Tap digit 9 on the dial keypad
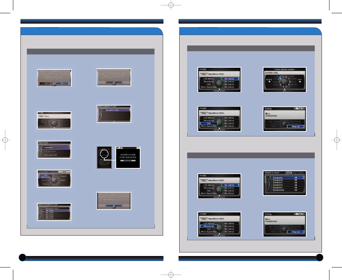This screenshot has width=342, height=280. [289, 85]
